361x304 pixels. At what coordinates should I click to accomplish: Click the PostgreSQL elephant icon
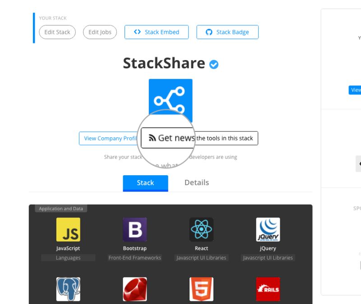point(68,290)
